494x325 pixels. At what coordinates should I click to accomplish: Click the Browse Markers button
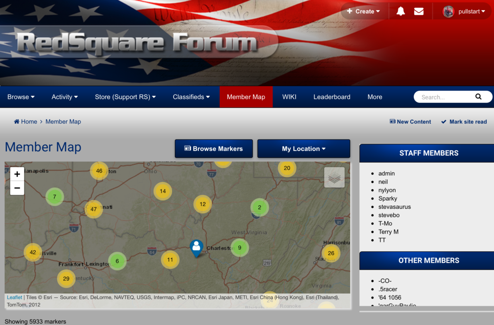[x=213, y=149]
